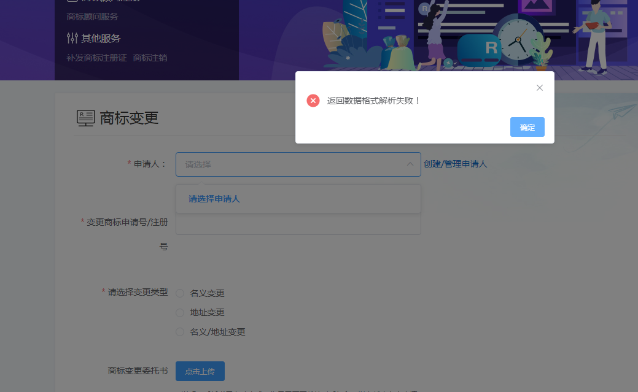Screen dimensions: 638x392
Task: Click the red error icon in the dialog
Action: (313, 101)
